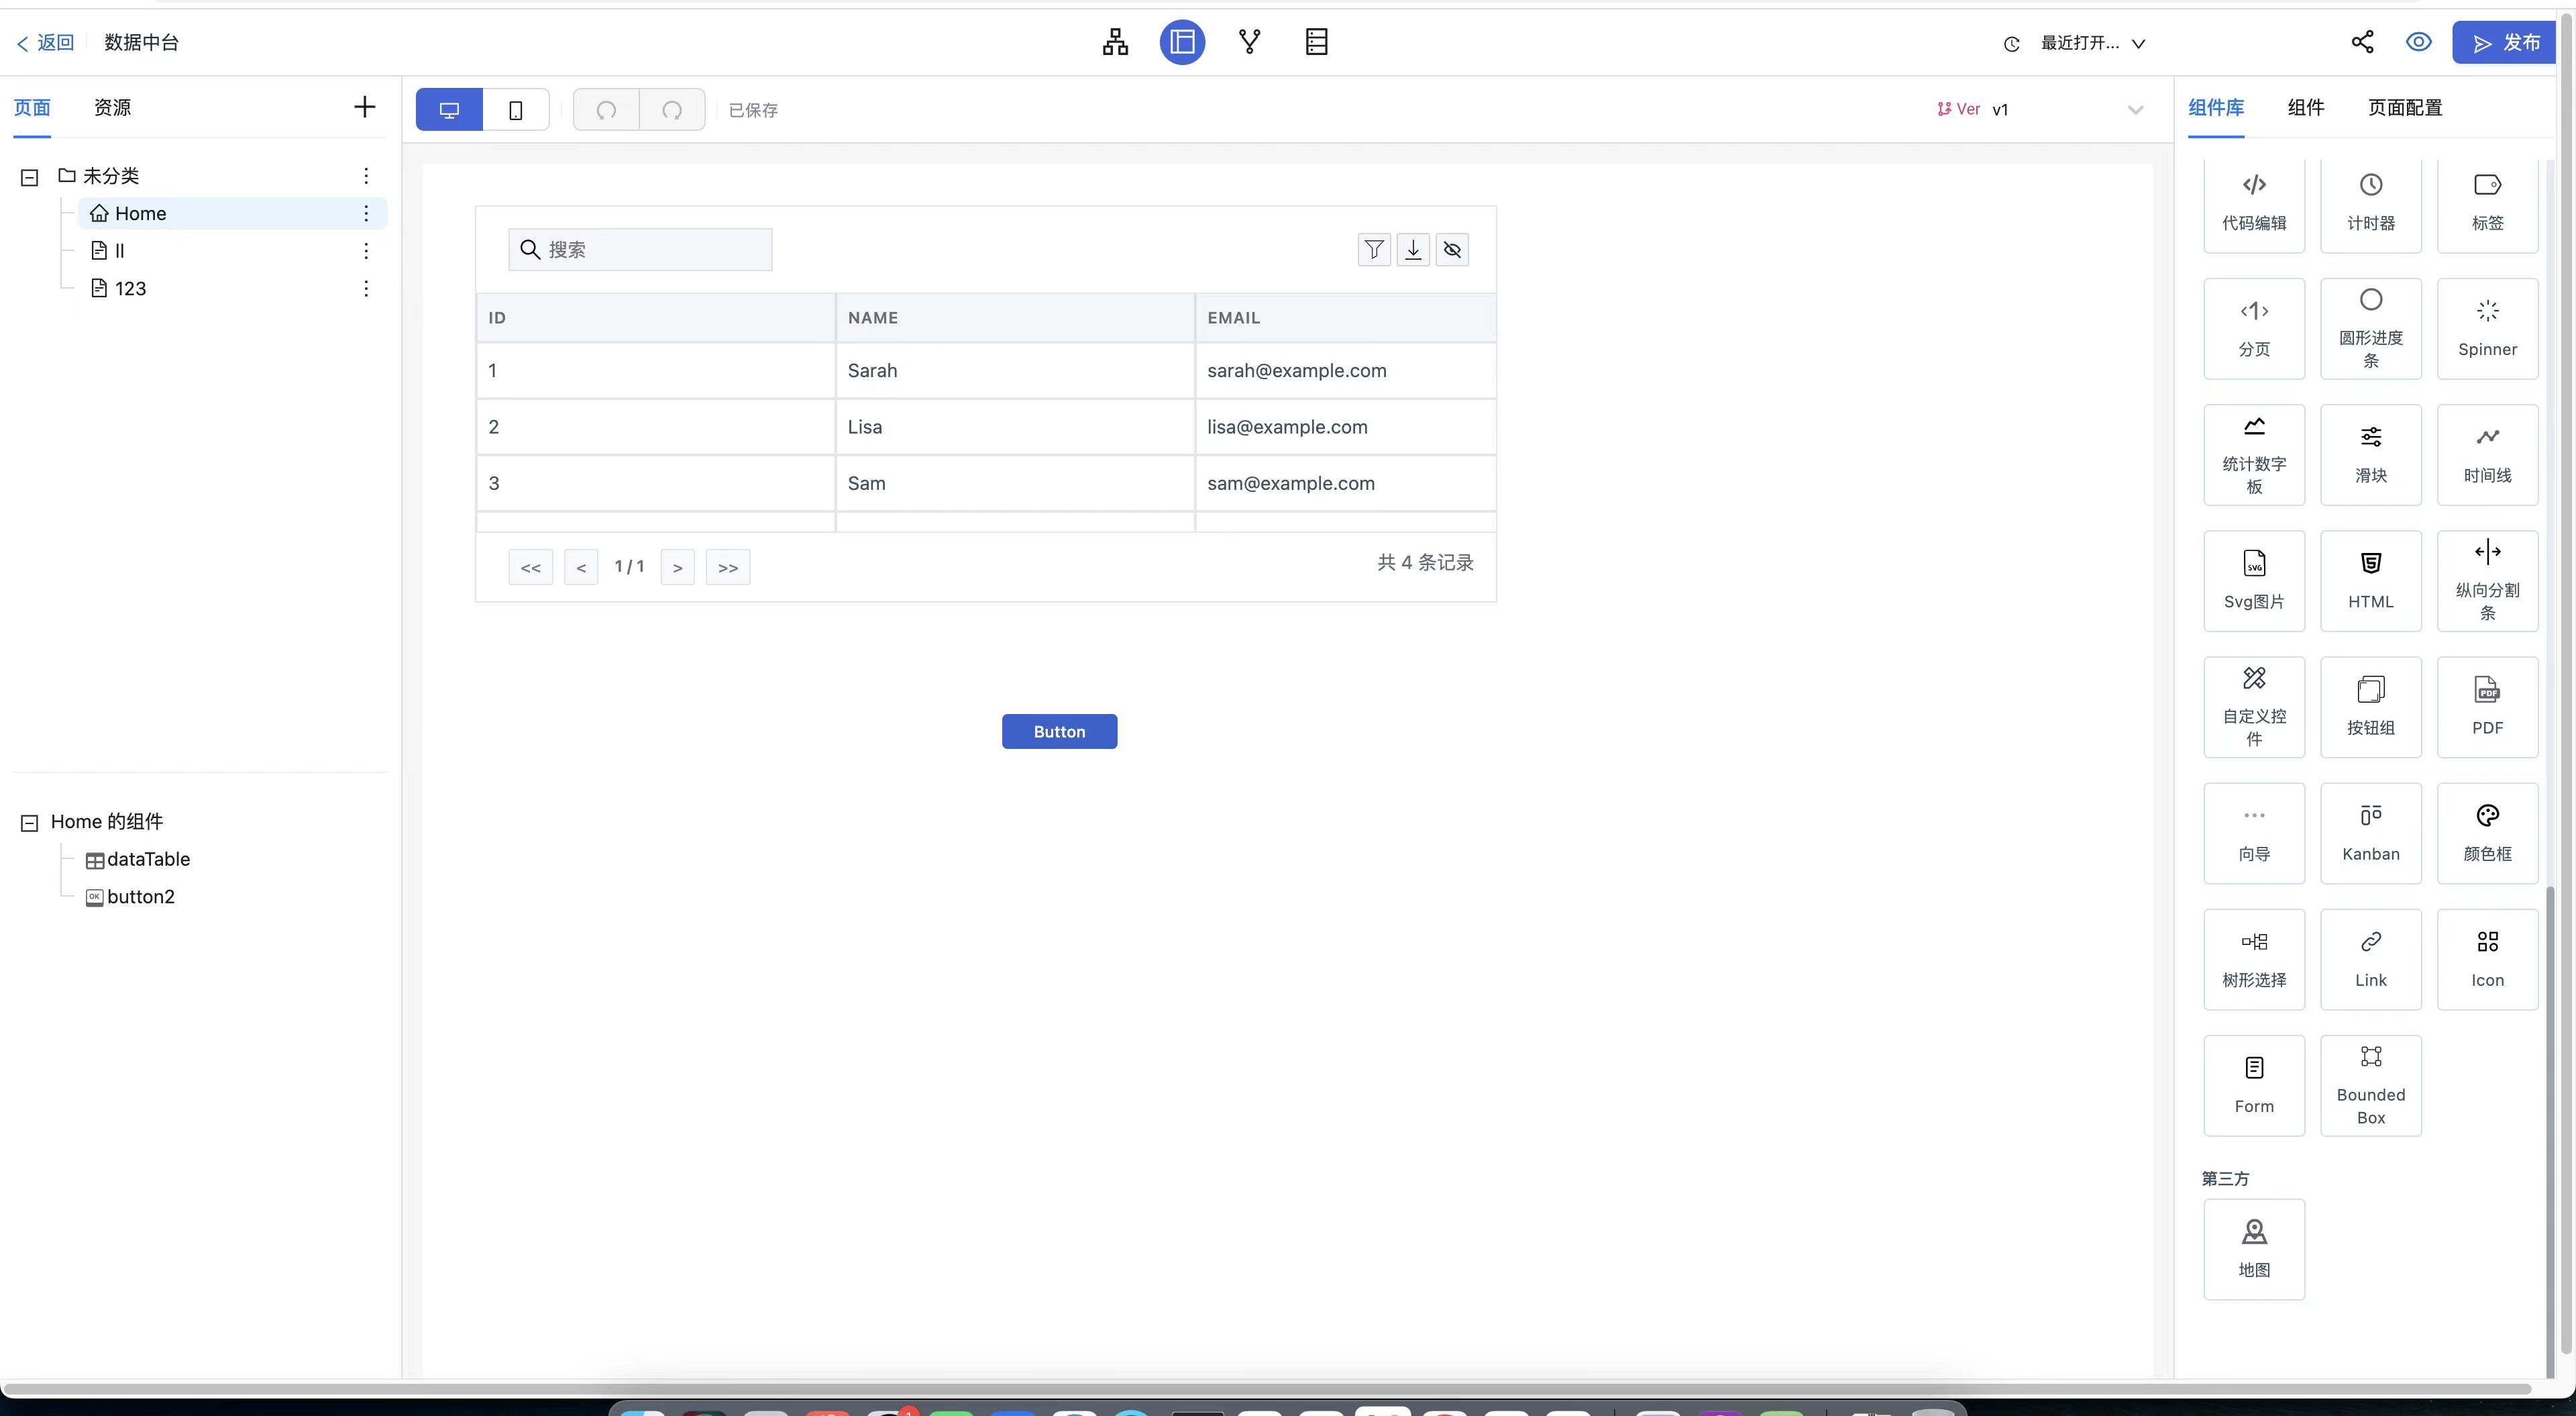Select the HTML component
This screenshot has width=2576, height=1416.
tap(2371, 580)
